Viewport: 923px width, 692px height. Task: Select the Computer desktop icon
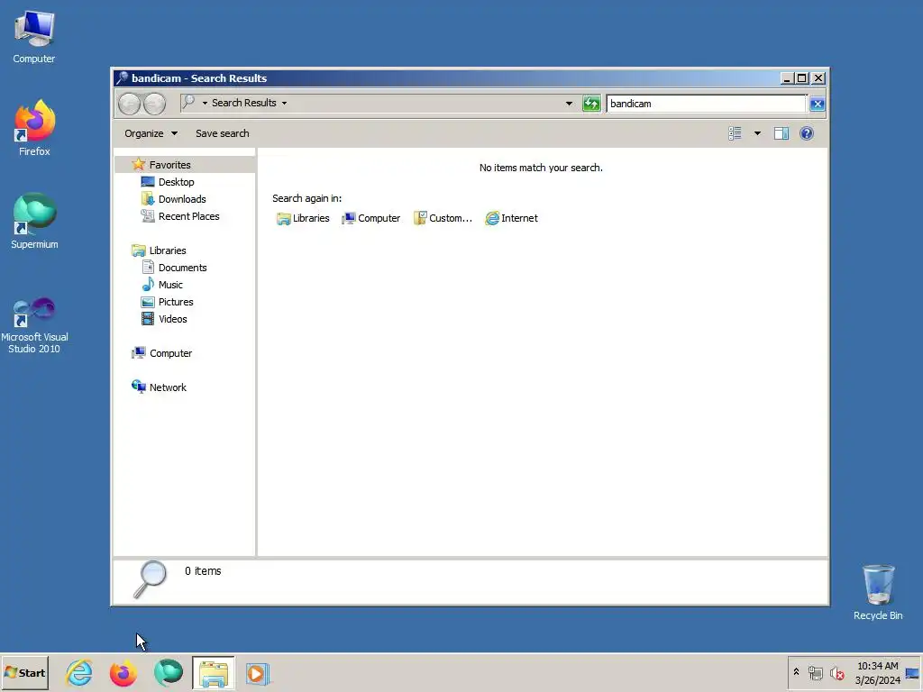34,37
